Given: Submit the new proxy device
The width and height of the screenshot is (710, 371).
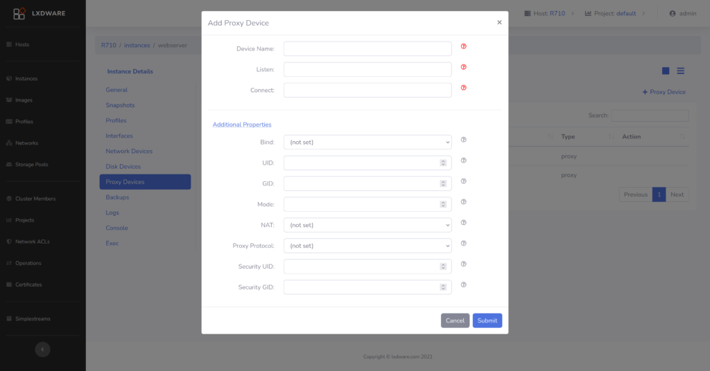Looking at the screenshot, I should pos(487,320).
